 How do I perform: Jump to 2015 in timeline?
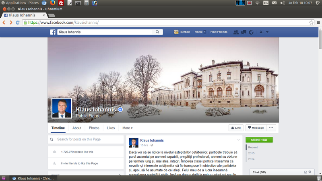click(251, 153)
